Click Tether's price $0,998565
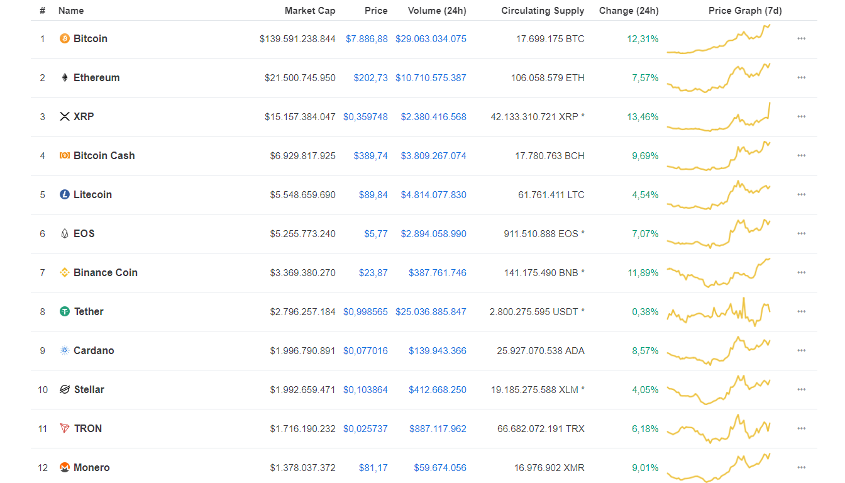 [x=365, y=312]
